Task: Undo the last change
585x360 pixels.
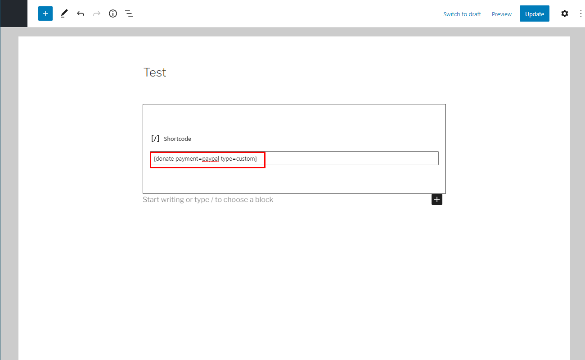Action: (x=81, y=13)
